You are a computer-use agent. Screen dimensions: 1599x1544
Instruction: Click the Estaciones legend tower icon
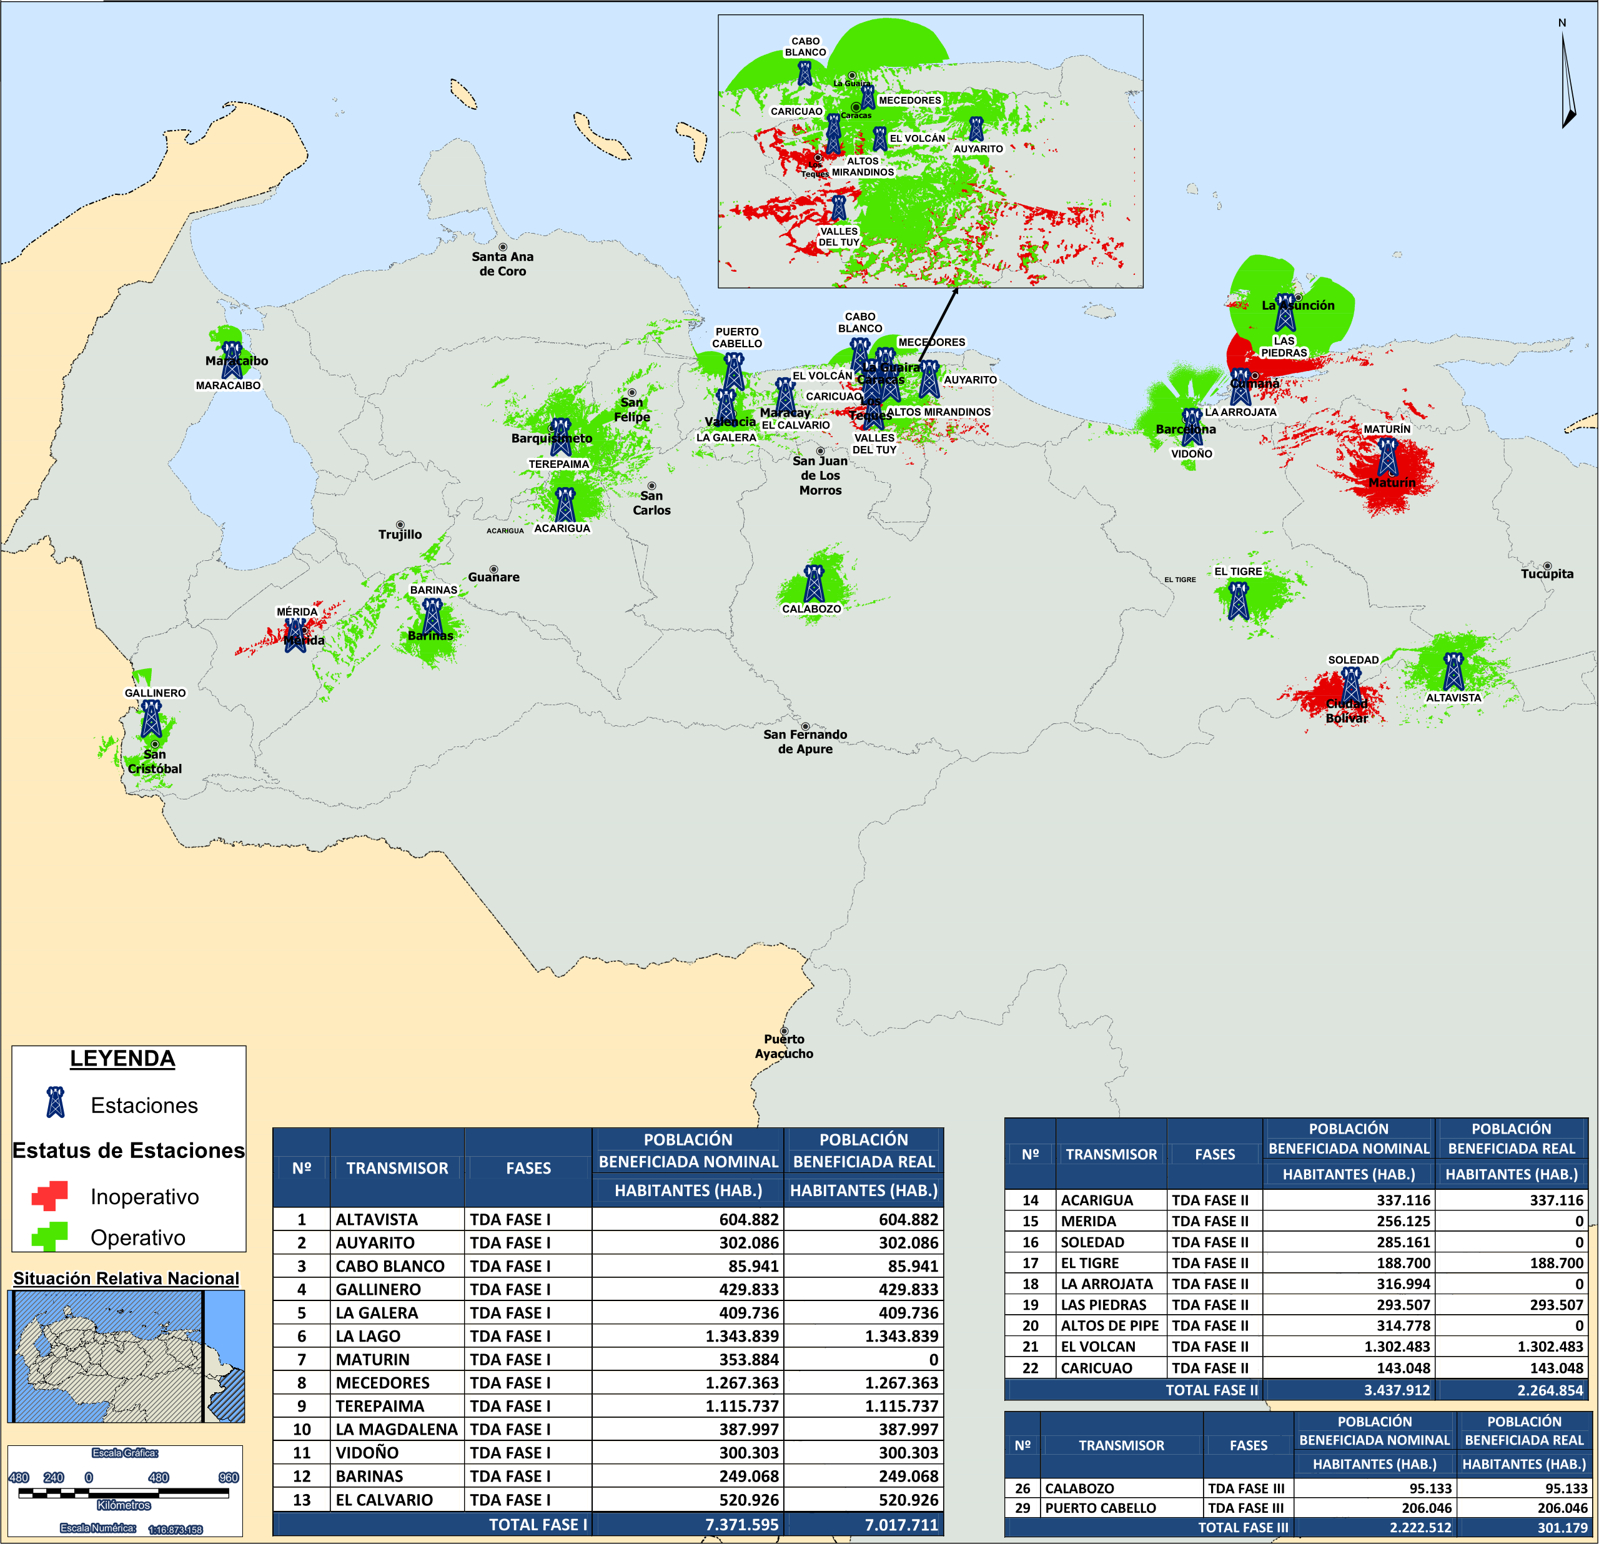(56, 1102)
